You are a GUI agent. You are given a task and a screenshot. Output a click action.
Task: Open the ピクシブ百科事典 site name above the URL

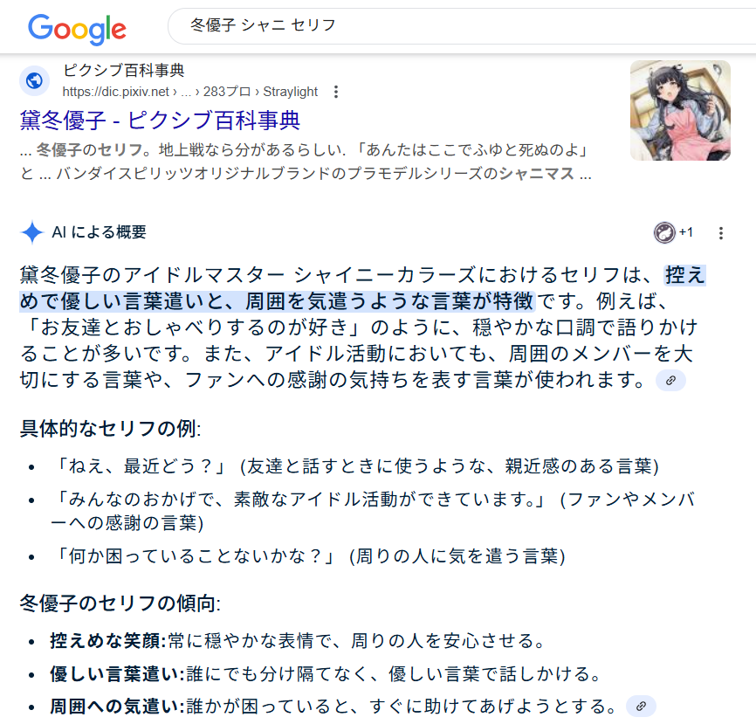point(123,71)
